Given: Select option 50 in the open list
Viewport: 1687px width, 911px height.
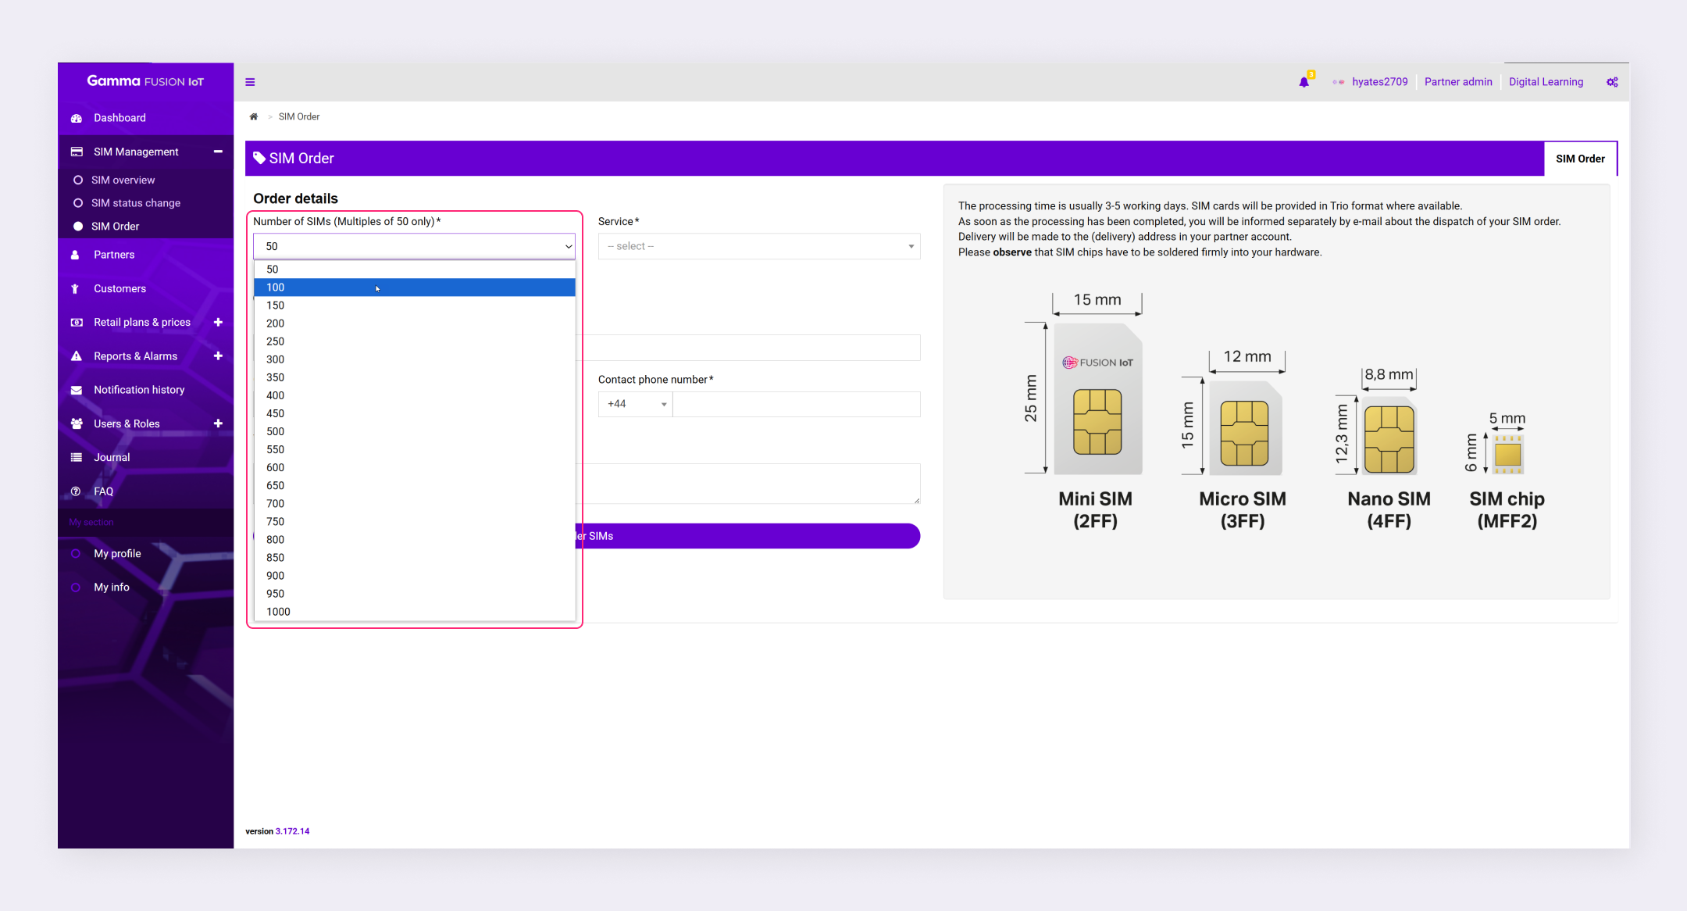Looking at the screenshot, I should 415,270.
